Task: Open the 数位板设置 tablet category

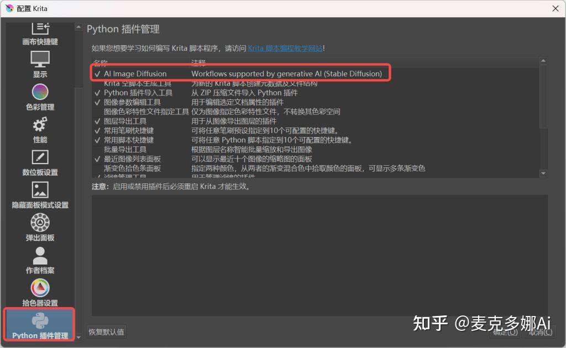Action: 40,162
